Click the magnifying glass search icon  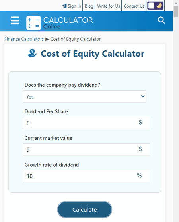(161, 20)
